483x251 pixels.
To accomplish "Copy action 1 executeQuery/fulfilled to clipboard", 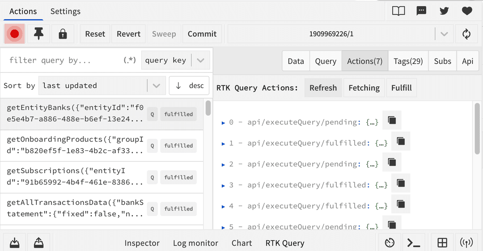I will 401,141.
